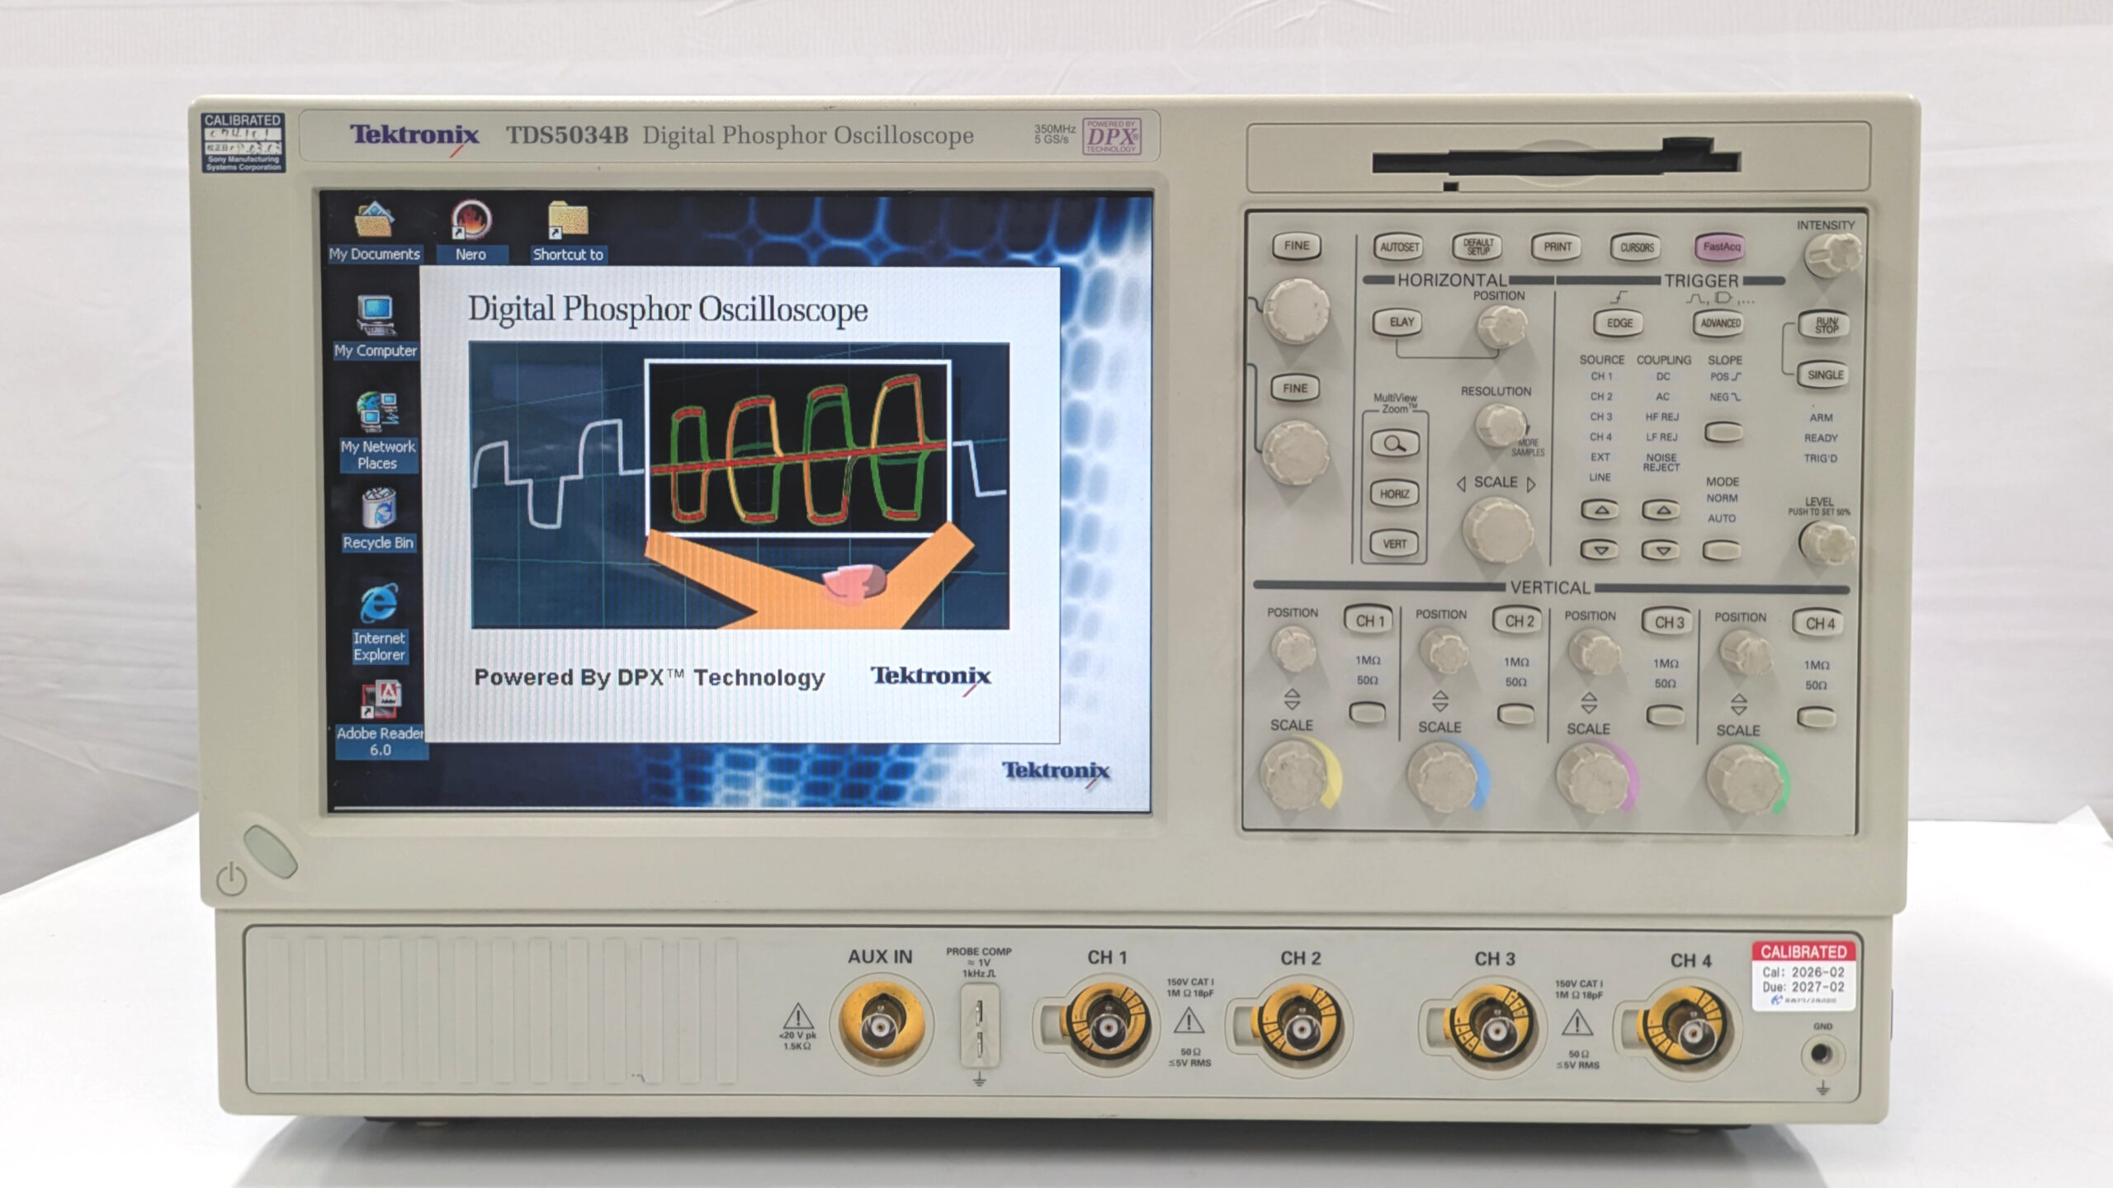Click the CH 2 vertical POSITION knob

click(1443, 651)
